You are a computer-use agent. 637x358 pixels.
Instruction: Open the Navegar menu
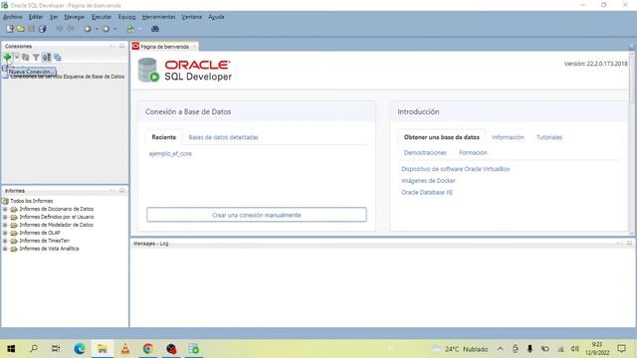pos(75,17)
